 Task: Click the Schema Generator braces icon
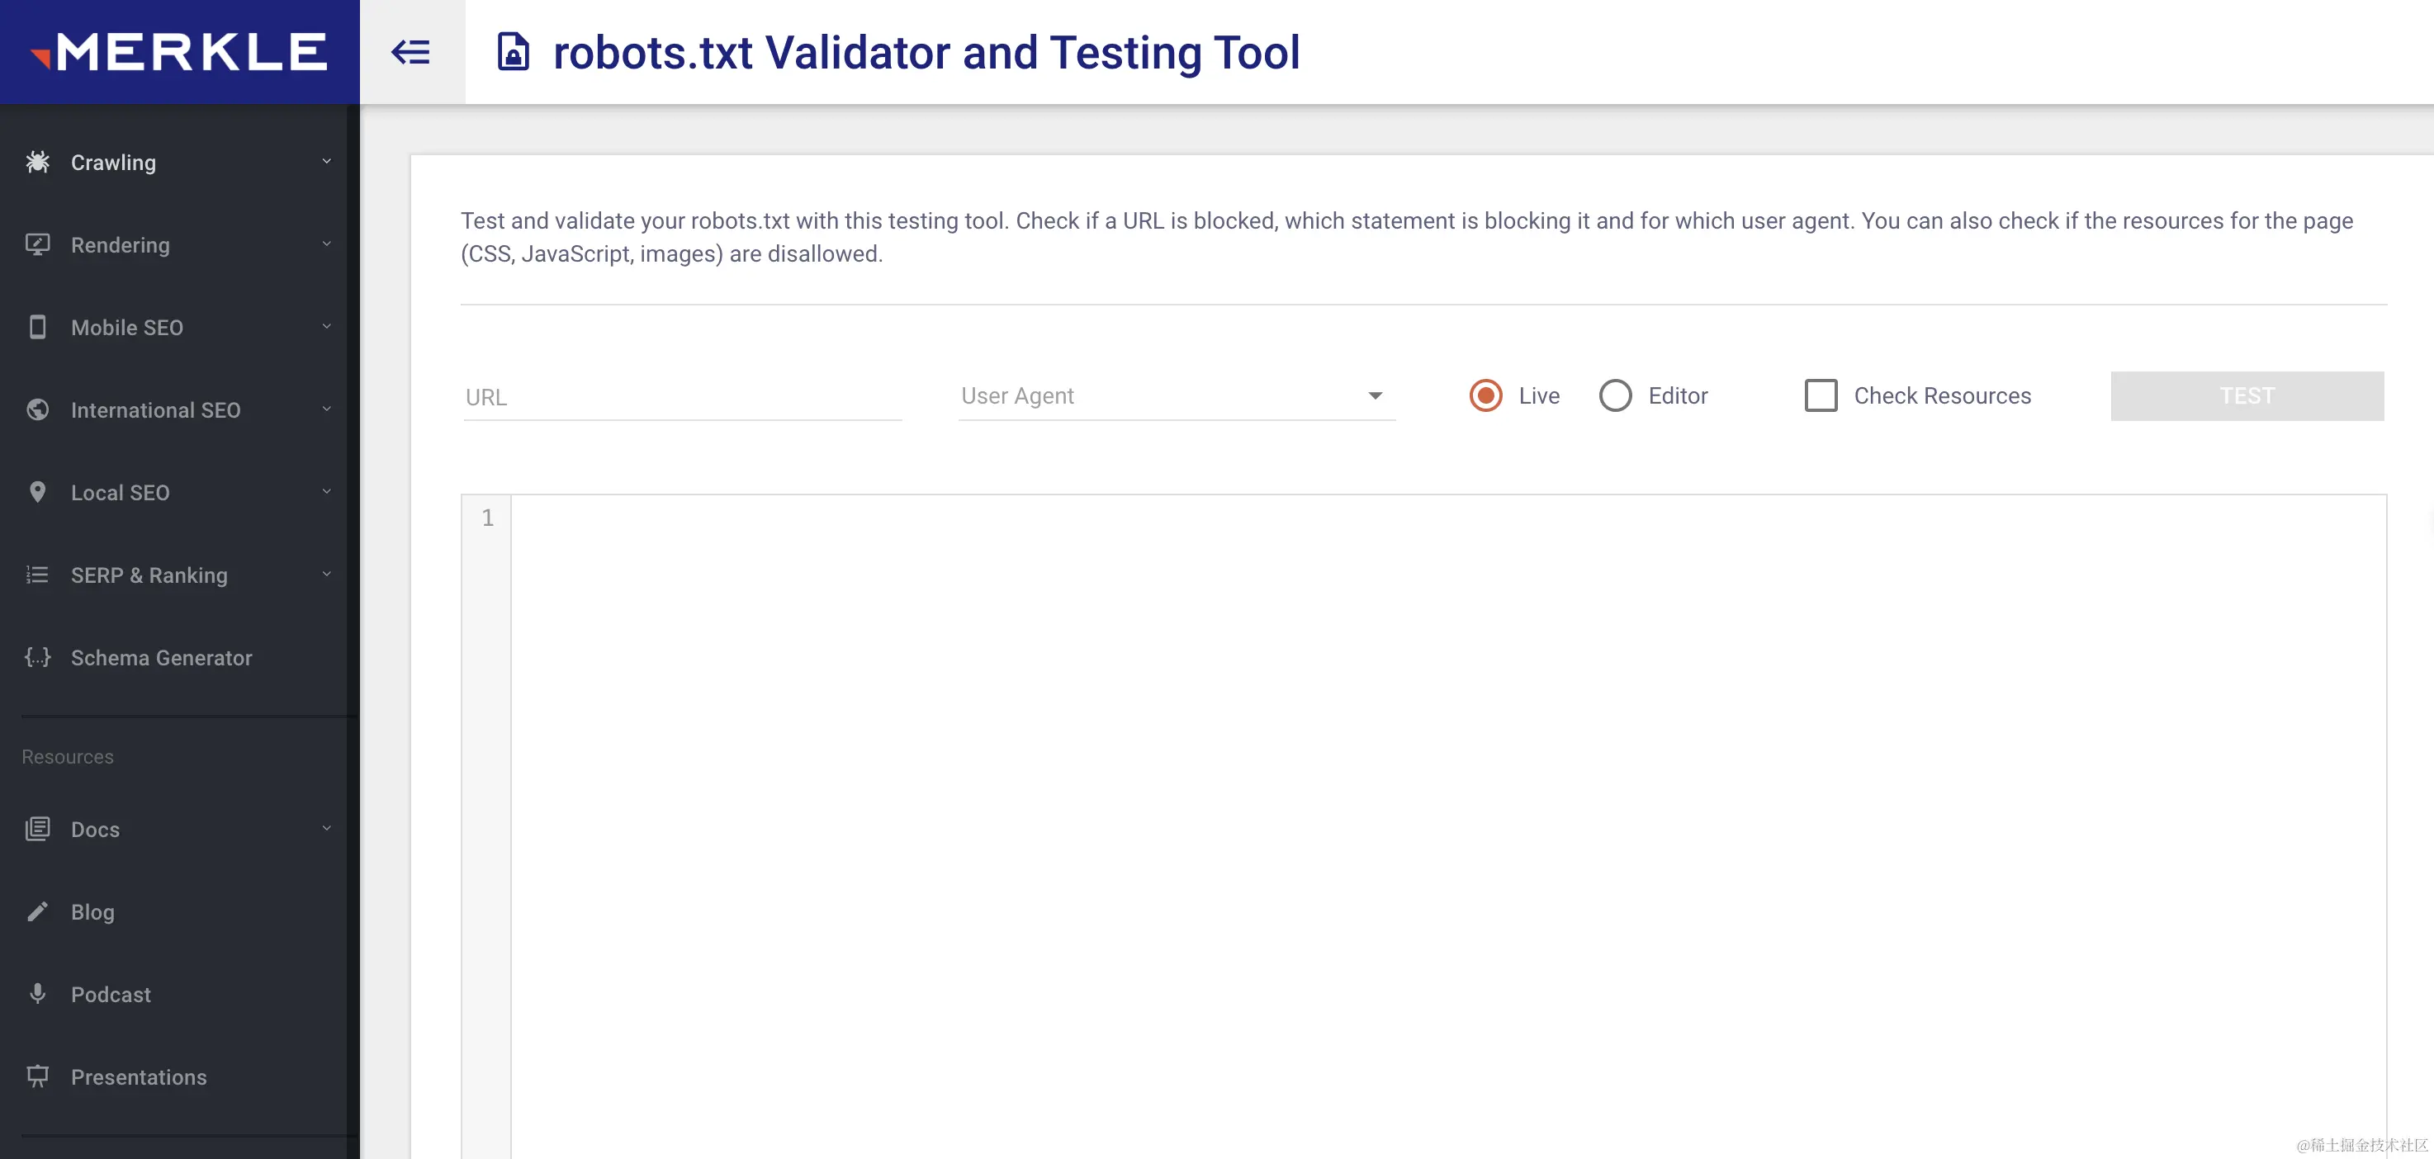[x=38, y=657]
